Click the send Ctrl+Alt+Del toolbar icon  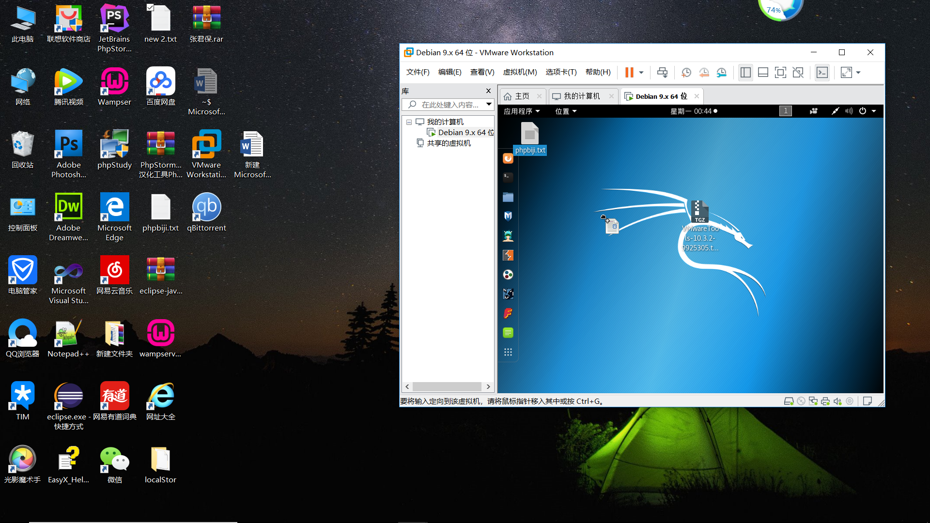(x=662, y=73)
